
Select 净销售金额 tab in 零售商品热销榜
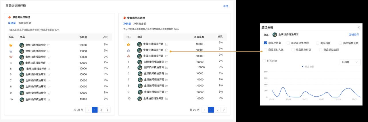[x=140, y=24]
